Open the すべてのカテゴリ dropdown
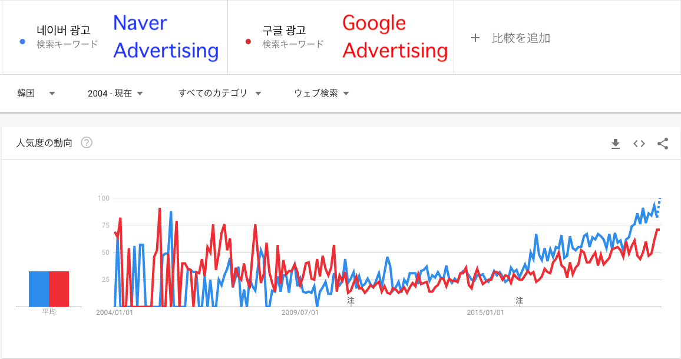Screen dimensions: 681x359 click(x=220, y=94)
